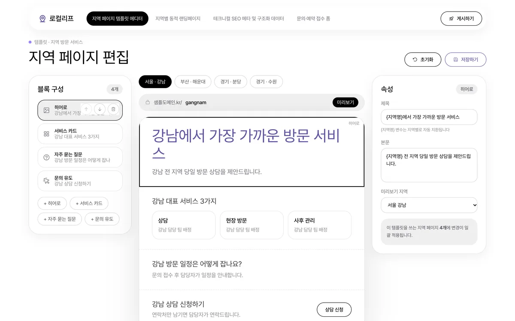Select the 경기 · 수원 region chip
515x321 pixels.
click(266, 82)
